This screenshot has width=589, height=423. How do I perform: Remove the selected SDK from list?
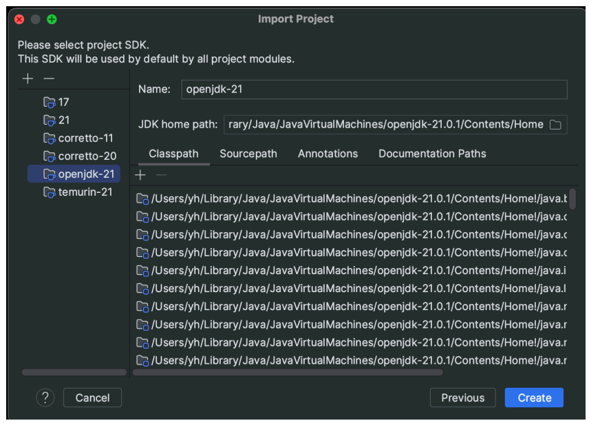pyautogui.click(x=49, y=79)
